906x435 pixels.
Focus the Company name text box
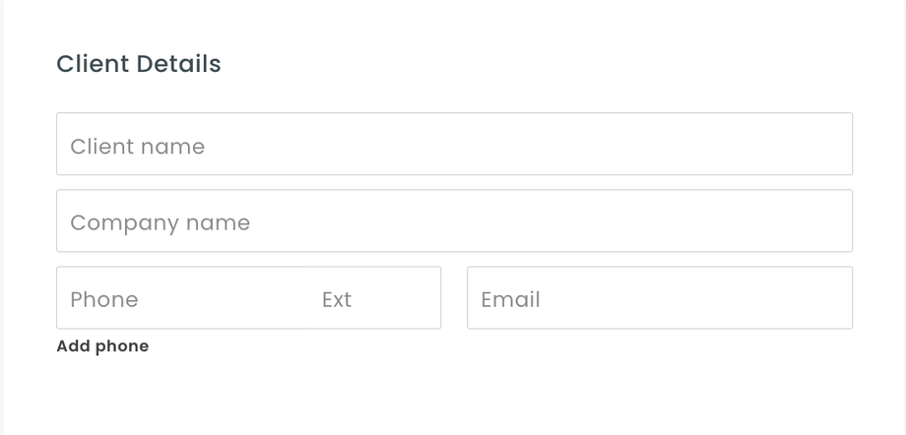454,221
